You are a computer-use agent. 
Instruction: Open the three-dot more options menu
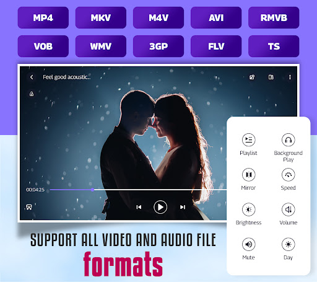pyautogui.click(x=290, y=77)
